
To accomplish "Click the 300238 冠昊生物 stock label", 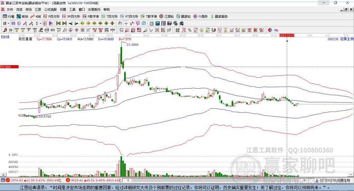I will pyautogui.click(x=341, y=39).
